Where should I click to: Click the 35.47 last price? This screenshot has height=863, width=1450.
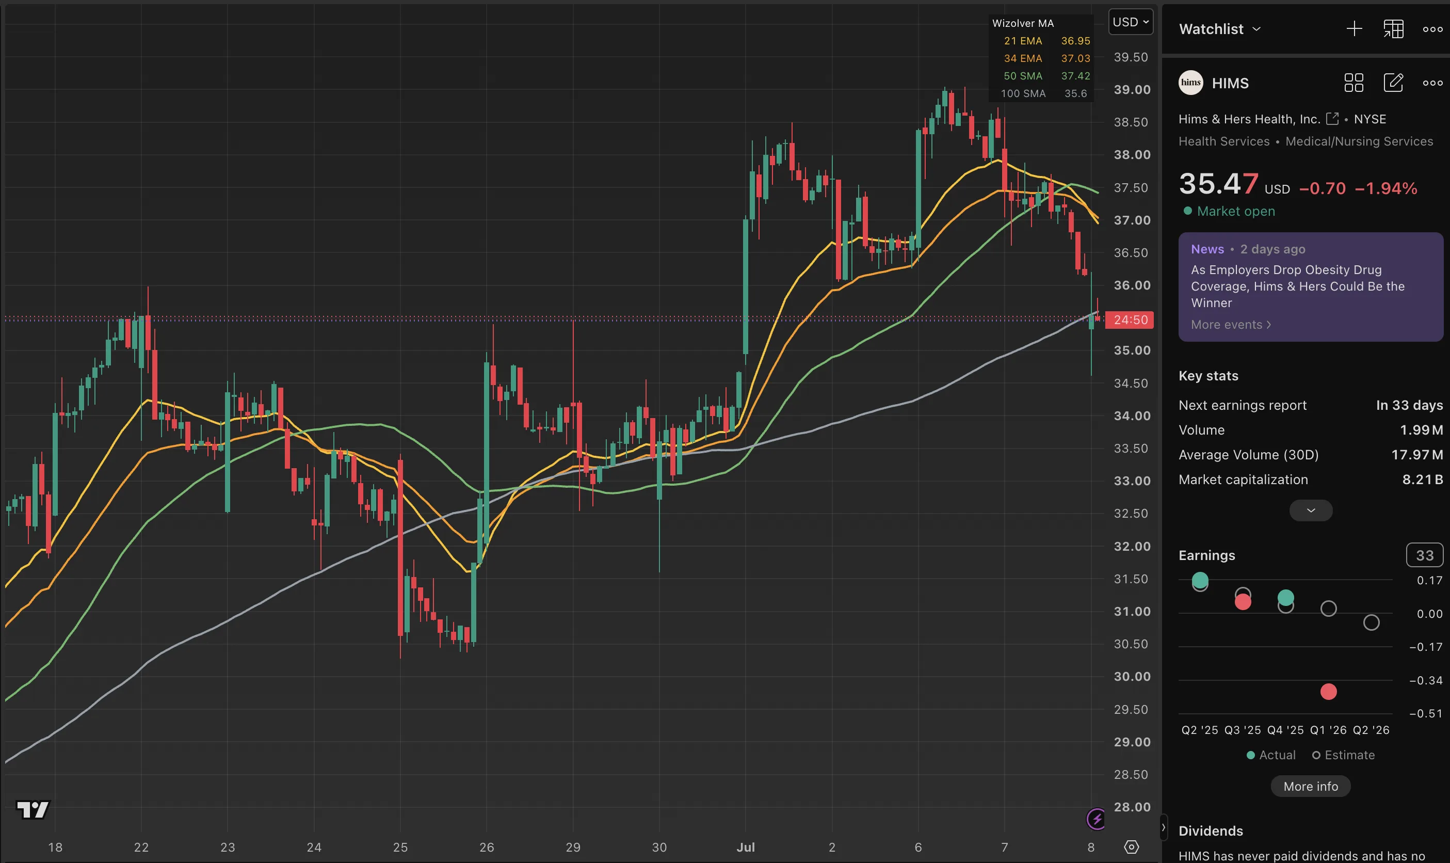[x=1219, y=184]
